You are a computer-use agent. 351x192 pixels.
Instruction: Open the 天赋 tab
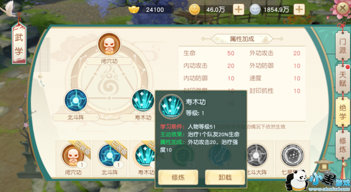click(342, 79)
